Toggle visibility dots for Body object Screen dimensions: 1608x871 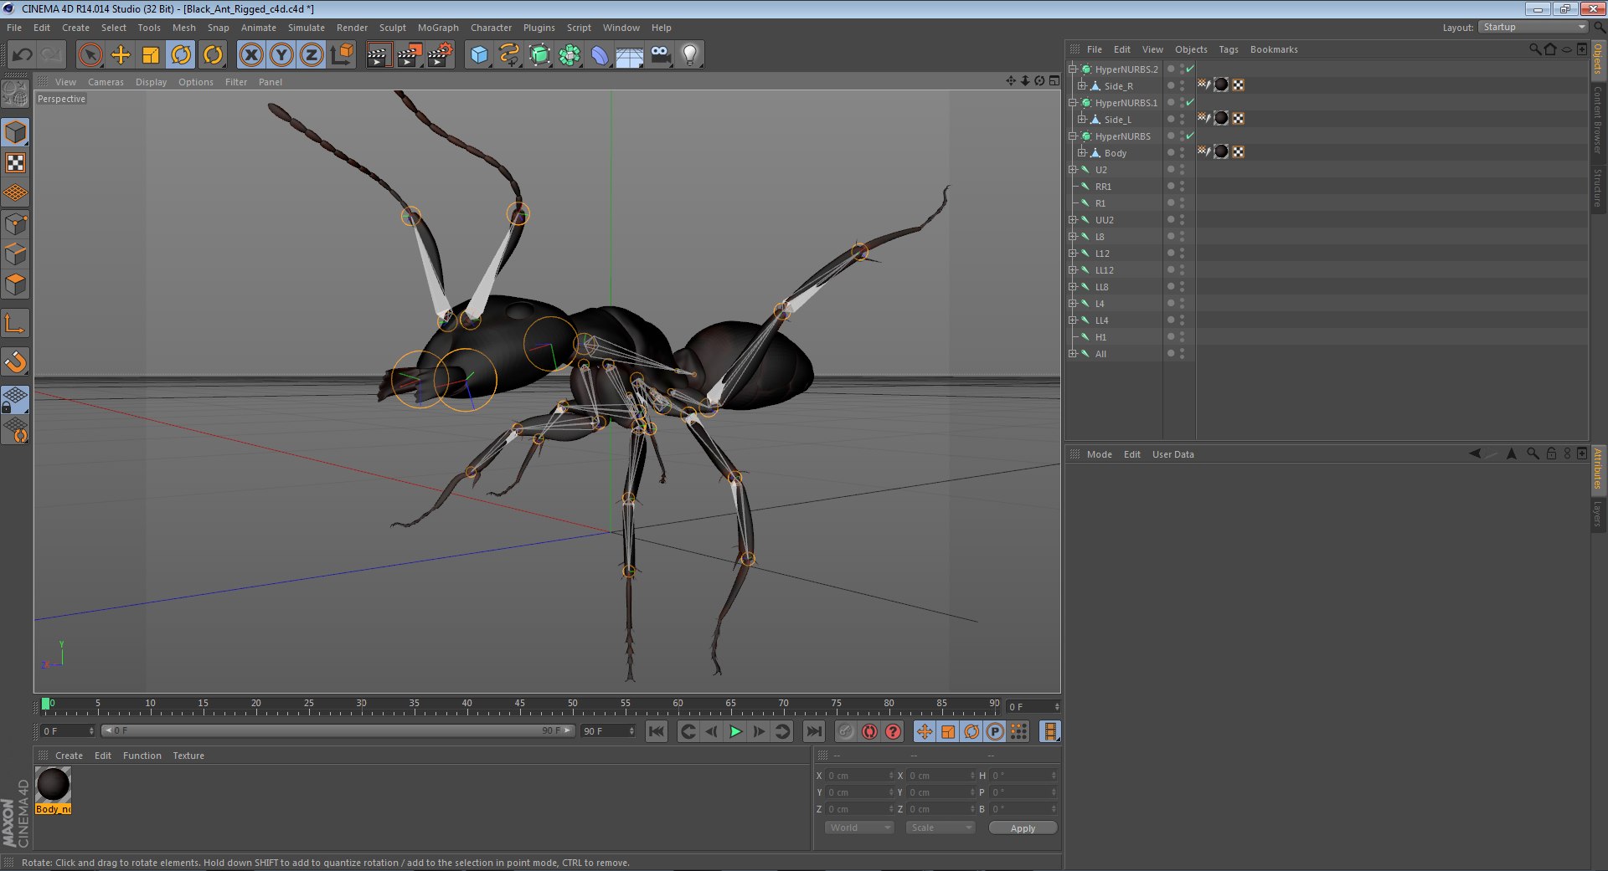pyautogui.click(x=1182, y=152)
